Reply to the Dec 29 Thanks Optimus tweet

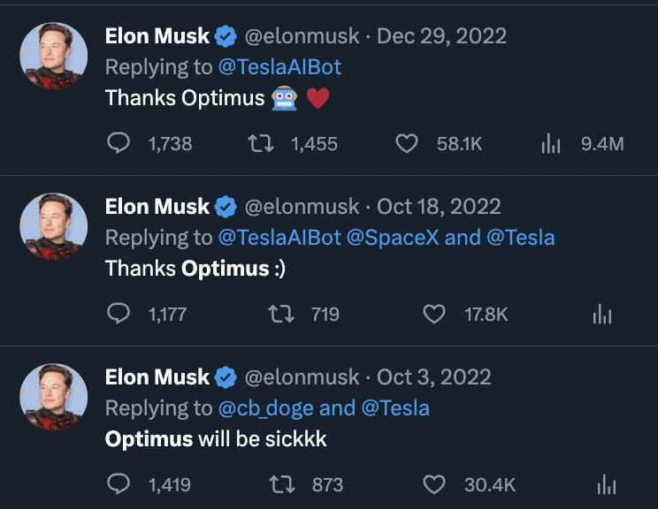(119, 143)
